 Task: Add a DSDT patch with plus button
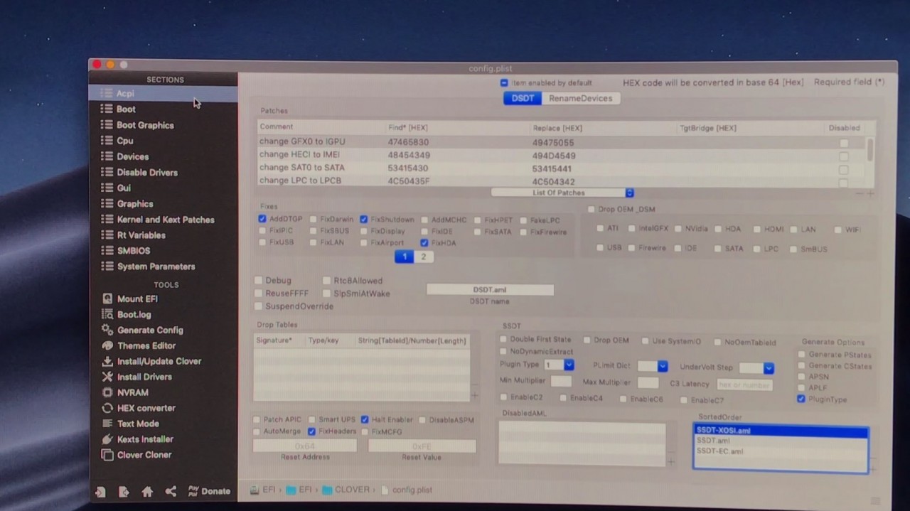point(871,193)
